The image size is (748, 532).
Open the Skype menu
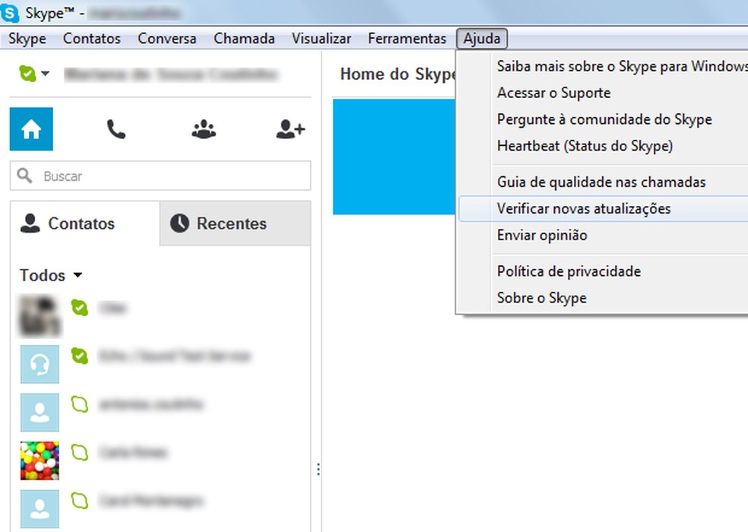27,39
